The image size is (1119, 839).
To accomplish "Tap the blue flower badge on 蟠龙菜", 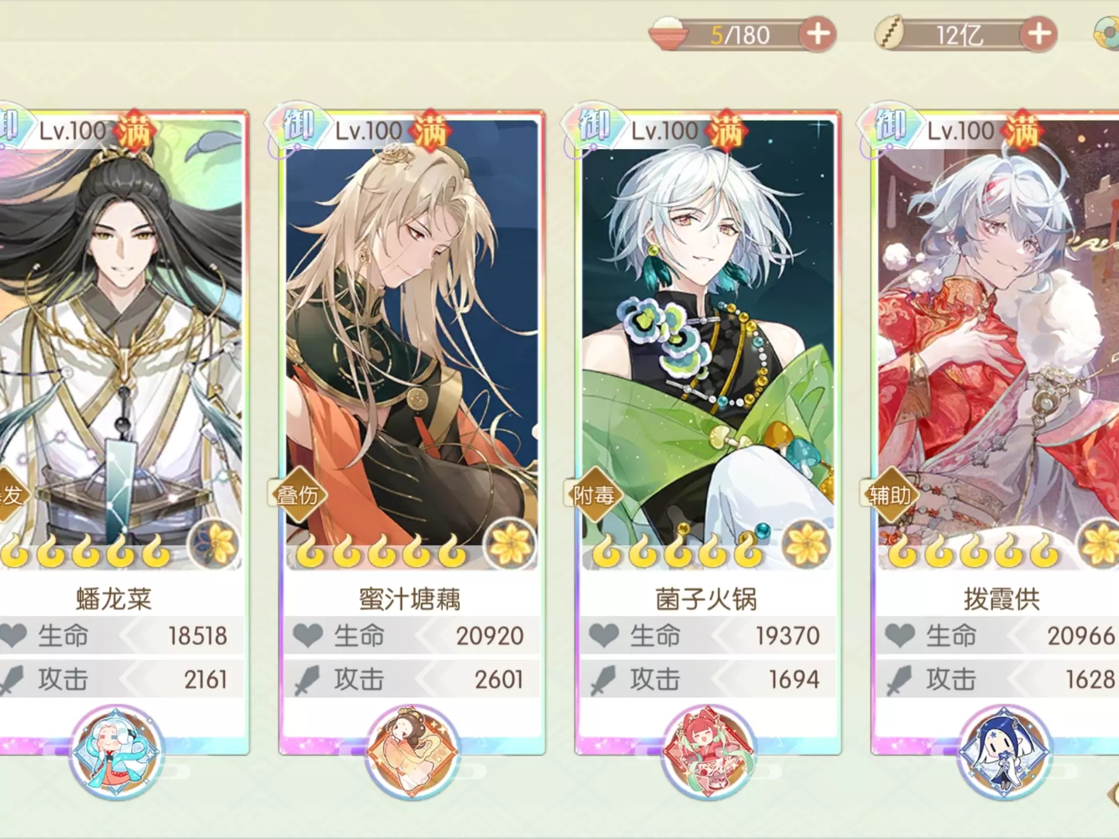I will tap(214, 545).
